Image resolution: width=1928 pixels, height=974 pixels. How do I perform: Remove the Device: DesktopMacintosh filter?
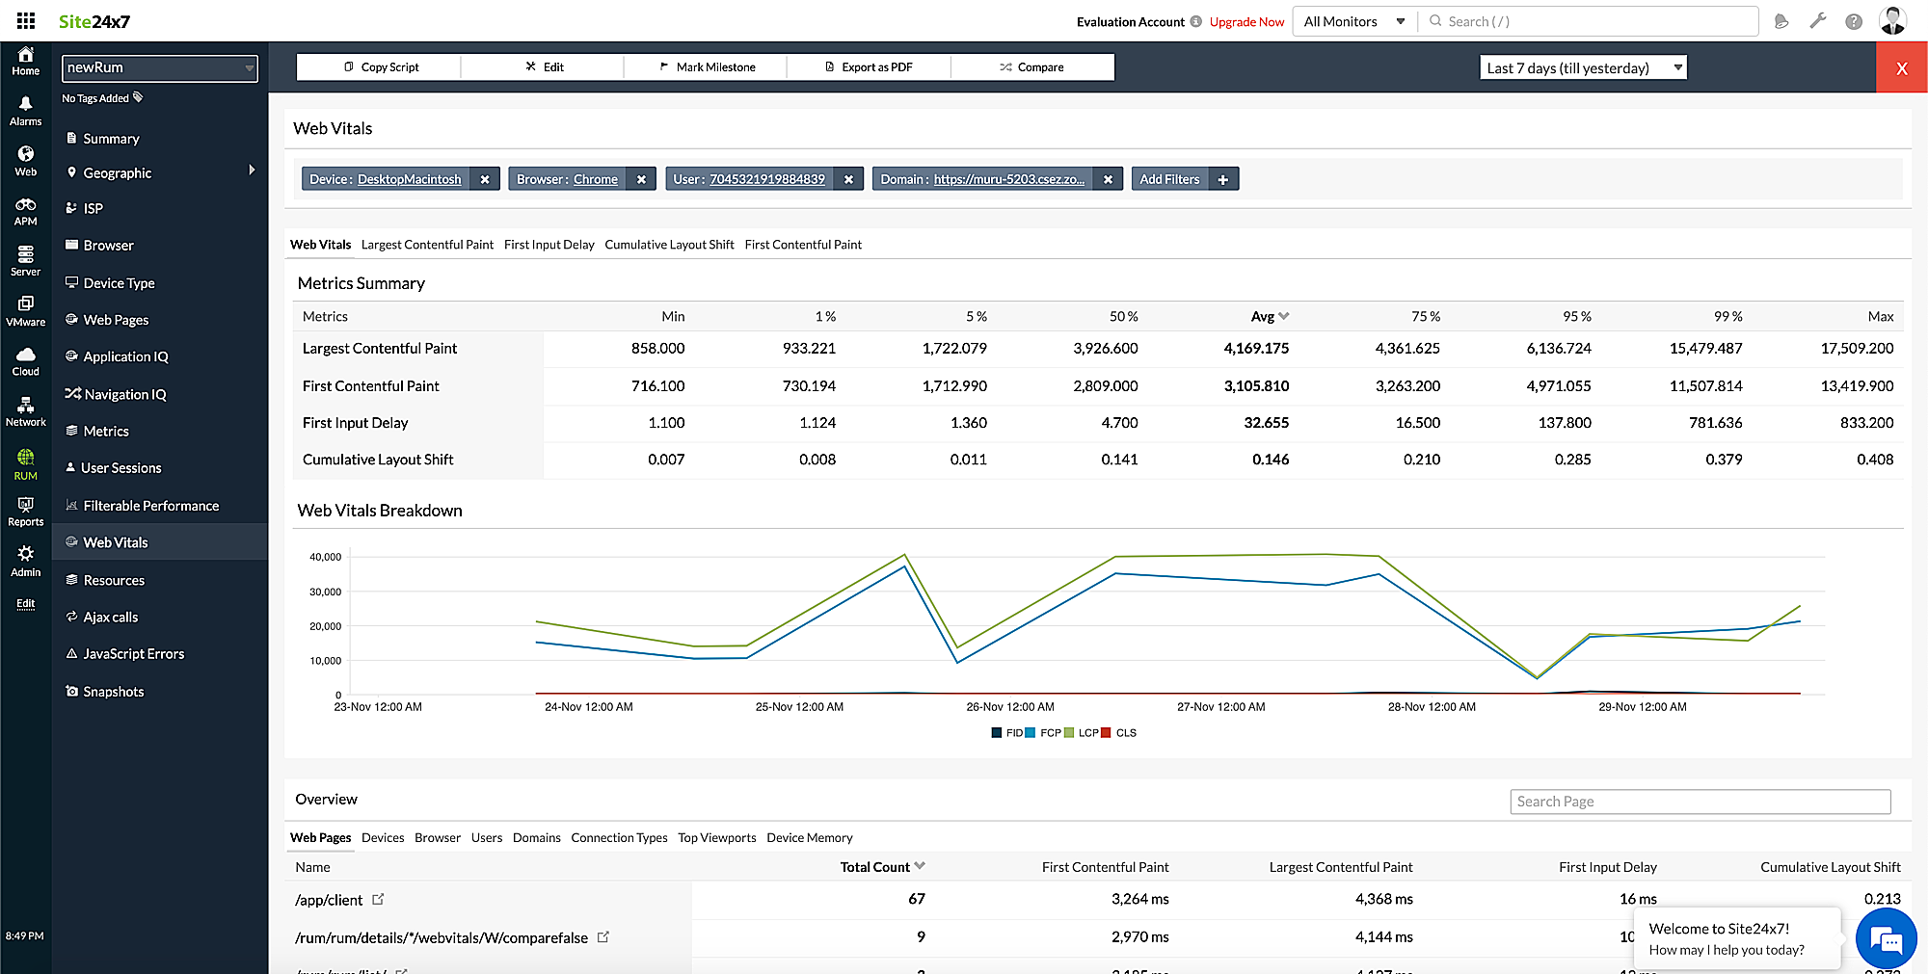(x=485, y=179)
